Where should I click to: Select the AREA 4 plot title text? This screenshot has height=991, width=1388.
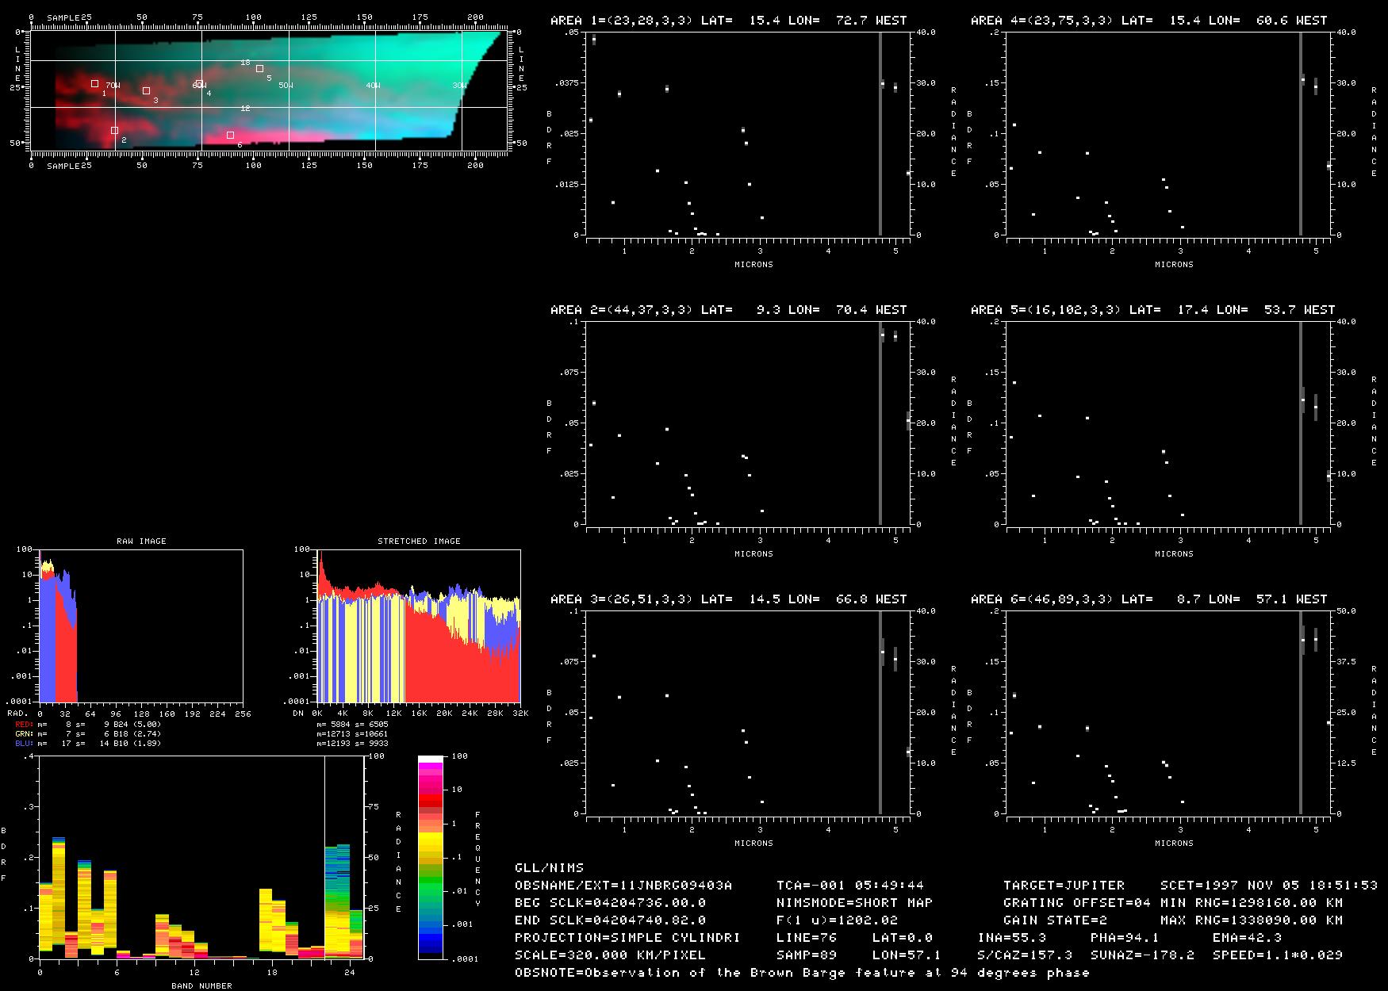tap(1148, 21)
